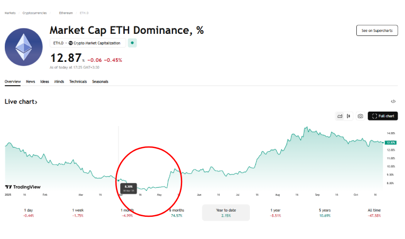Viewport: 405px width, 239px height.
Task: Click the green market status dot
Action: coord(132,43)
